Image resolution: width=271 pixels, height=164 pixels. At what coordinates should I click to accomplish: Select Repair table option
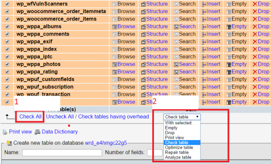pos(182,152)
